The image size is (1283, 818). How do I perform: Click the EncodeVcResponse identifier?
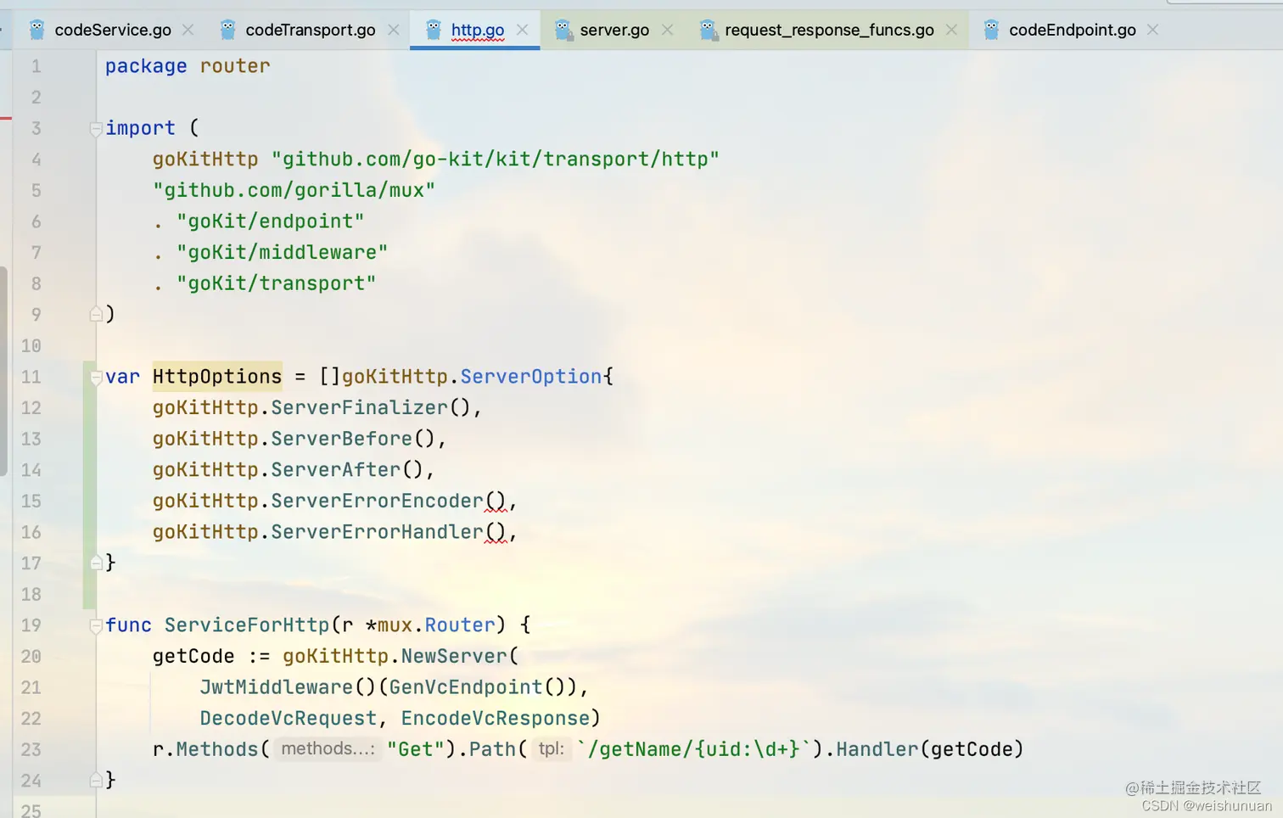[496, 718]
